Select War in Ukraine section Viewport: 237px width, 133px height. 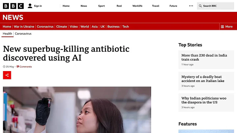[x=24, y=27]
